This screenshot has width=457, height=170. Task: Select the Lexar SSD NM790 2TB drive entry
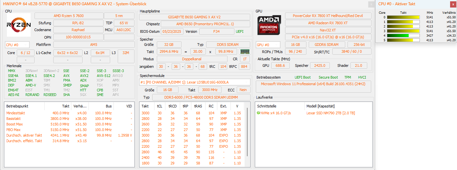tap(314, 113)
